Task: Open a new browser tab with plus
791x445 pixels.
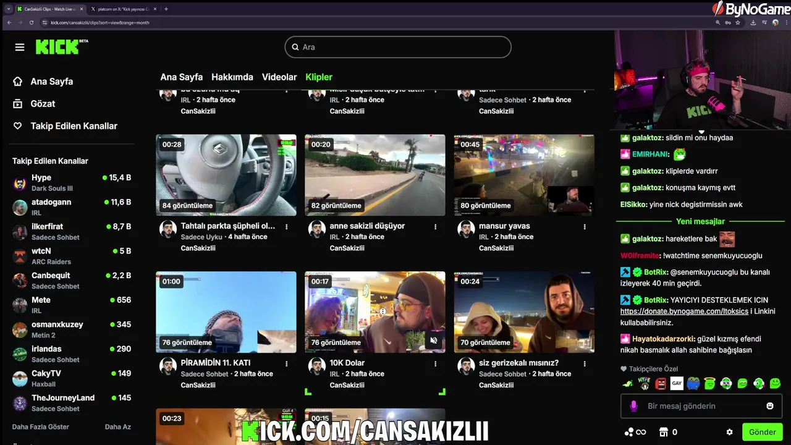Action: point(166,9)
